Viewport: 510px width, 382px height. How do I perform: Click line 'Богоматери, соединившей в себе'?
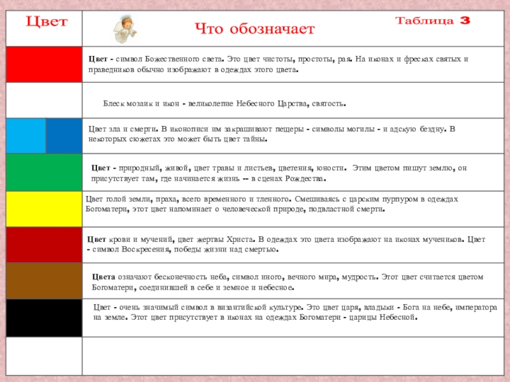pyautogui.click(x=193, y=288)
